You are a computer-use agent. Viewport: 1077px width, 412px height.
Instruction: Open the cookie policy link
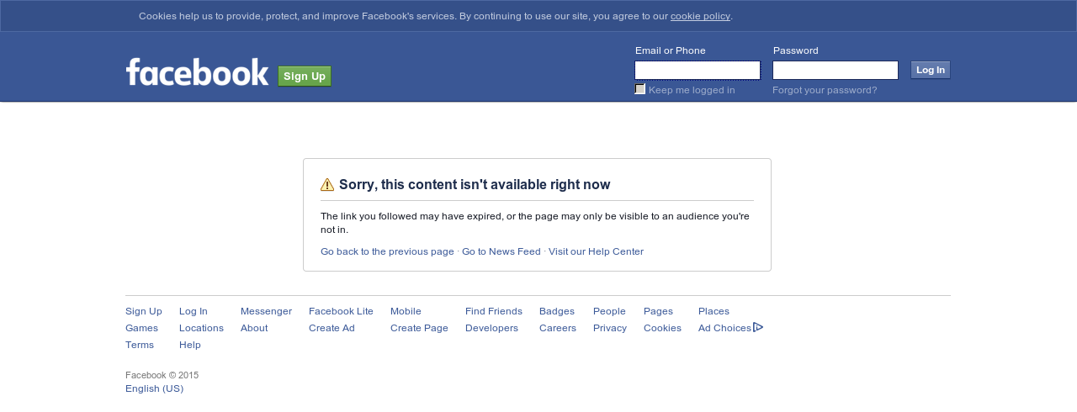(700, 16)
